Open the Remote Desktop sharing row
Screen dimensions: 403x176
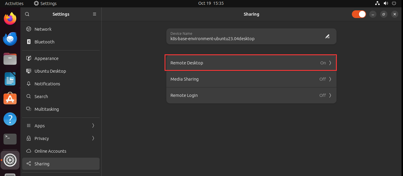coord(251,63)
